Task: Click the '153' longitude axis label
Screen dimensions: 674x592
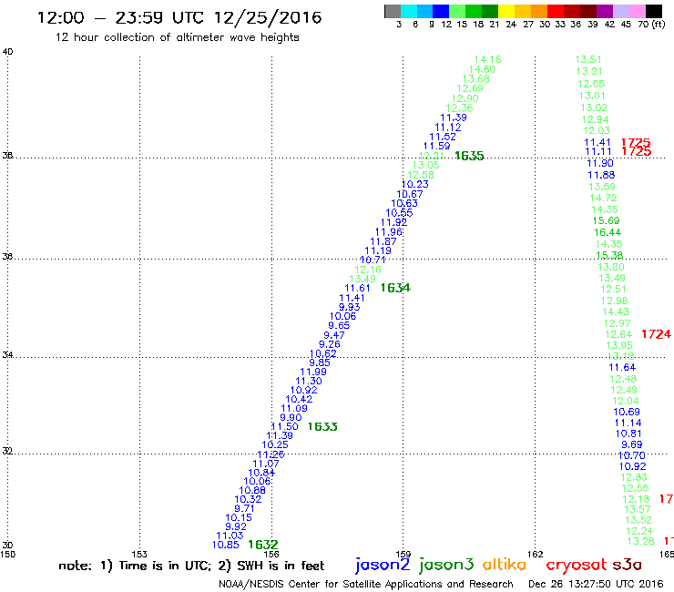Action: (139, 554)
